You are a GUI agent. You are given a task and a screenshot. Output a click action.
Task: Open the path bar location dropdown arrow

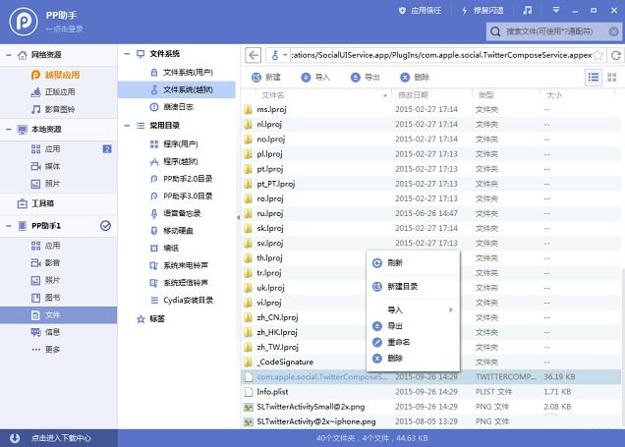click(x=285, y=55)
